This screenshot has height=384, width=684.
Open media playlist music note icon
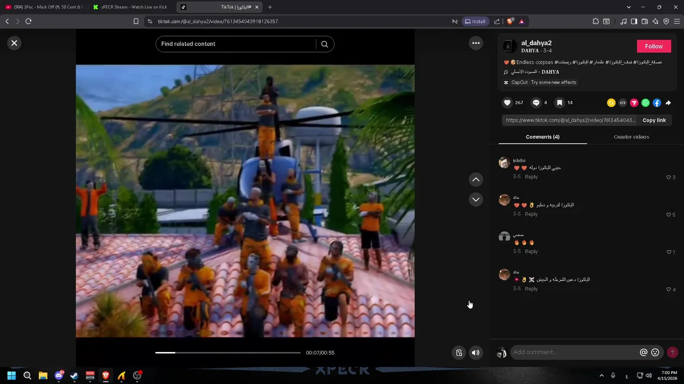624,21
